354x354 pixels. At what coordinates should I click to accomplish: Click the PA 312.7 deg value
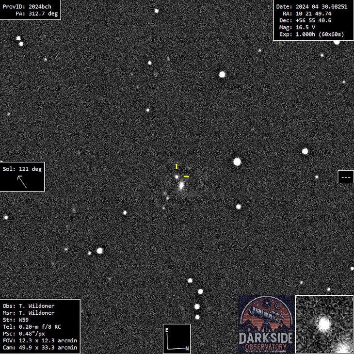tap(36, 14)
